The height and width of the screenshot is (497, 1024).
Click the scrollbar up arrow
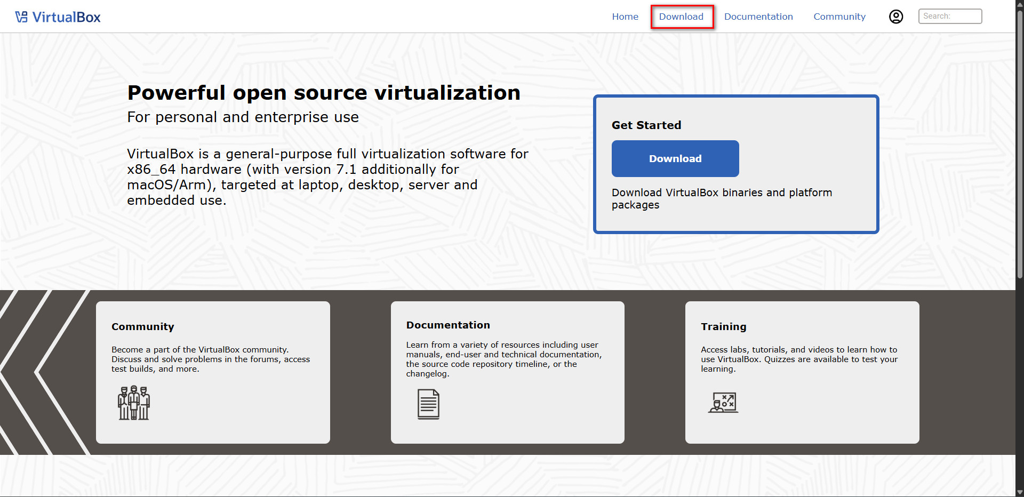click(x=1020, y=4)
